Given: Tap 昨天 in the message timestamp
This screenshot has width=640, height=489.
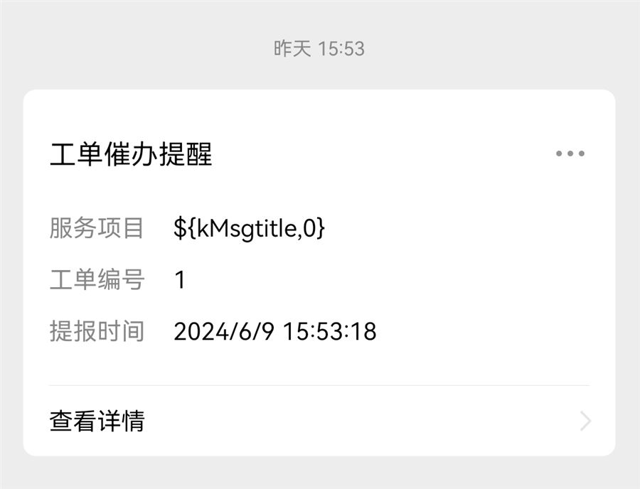Looking at the screenshot, I should pyautogui.click(x=292, y=48).
